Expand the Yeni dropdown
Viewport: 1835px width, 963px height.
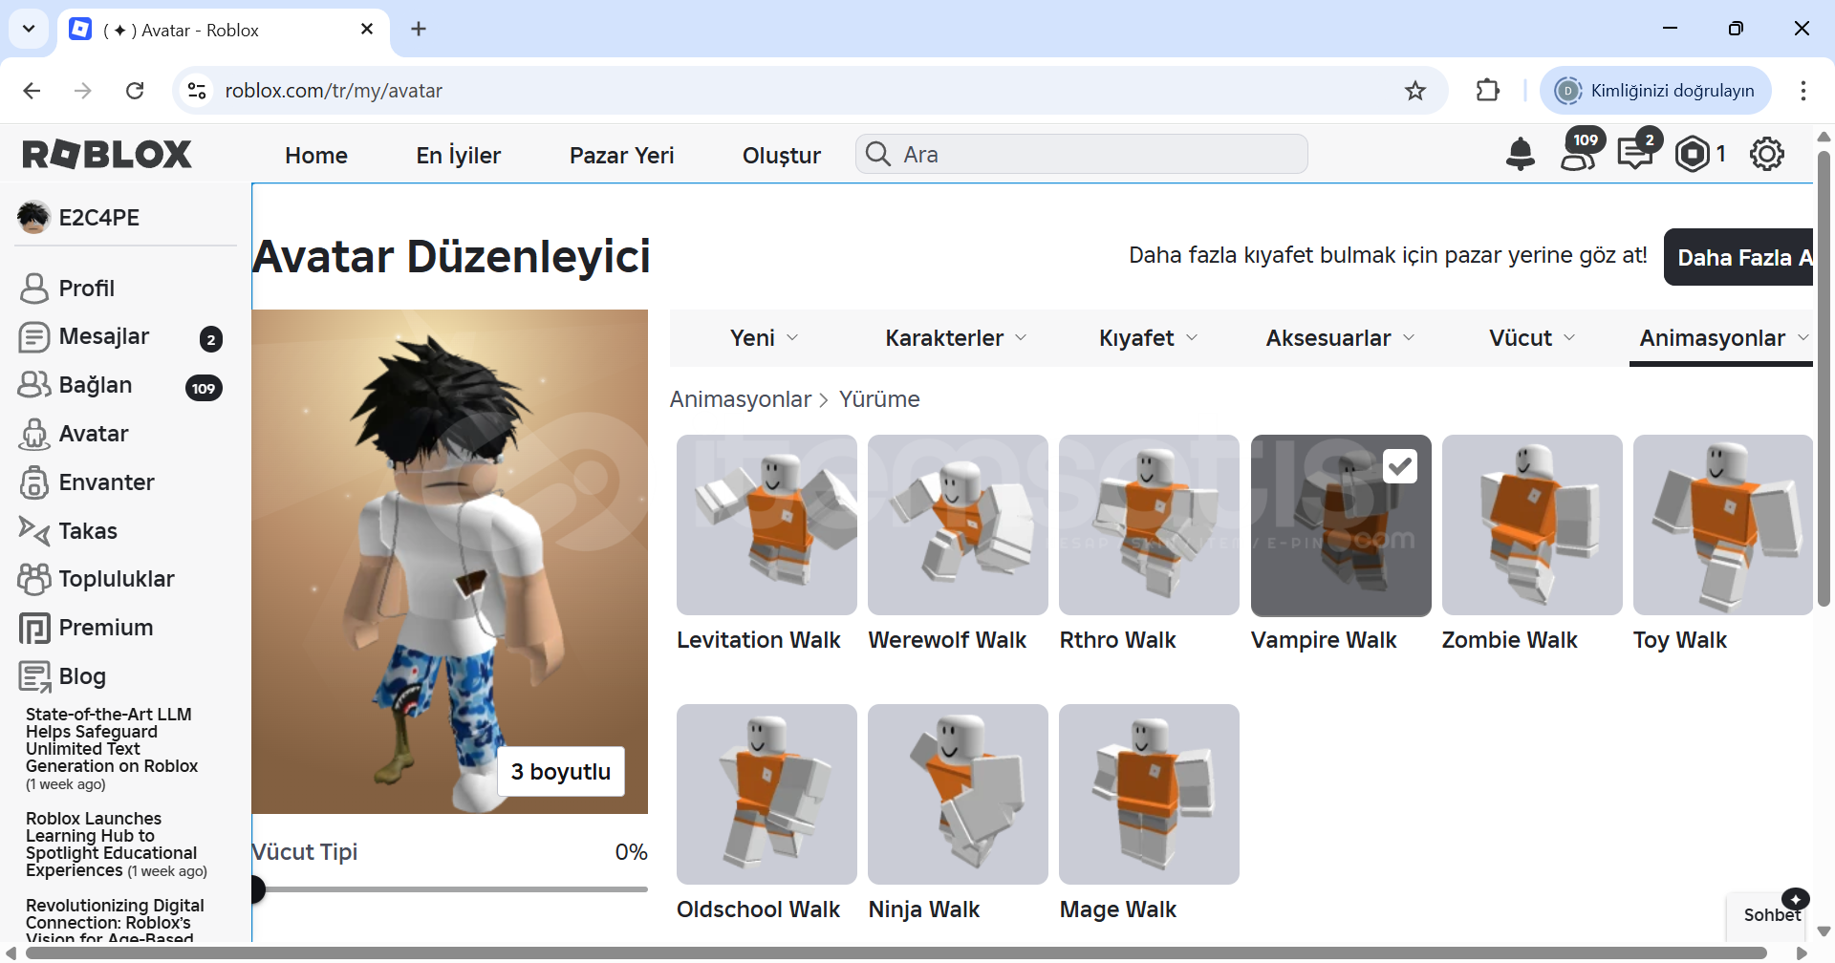pyautogui.click(x=765, y=338)
